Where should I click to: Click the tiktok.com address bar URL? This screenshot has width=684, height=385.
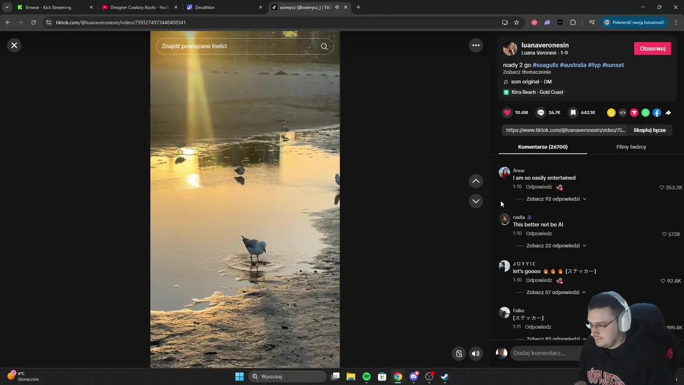point(121,22)
